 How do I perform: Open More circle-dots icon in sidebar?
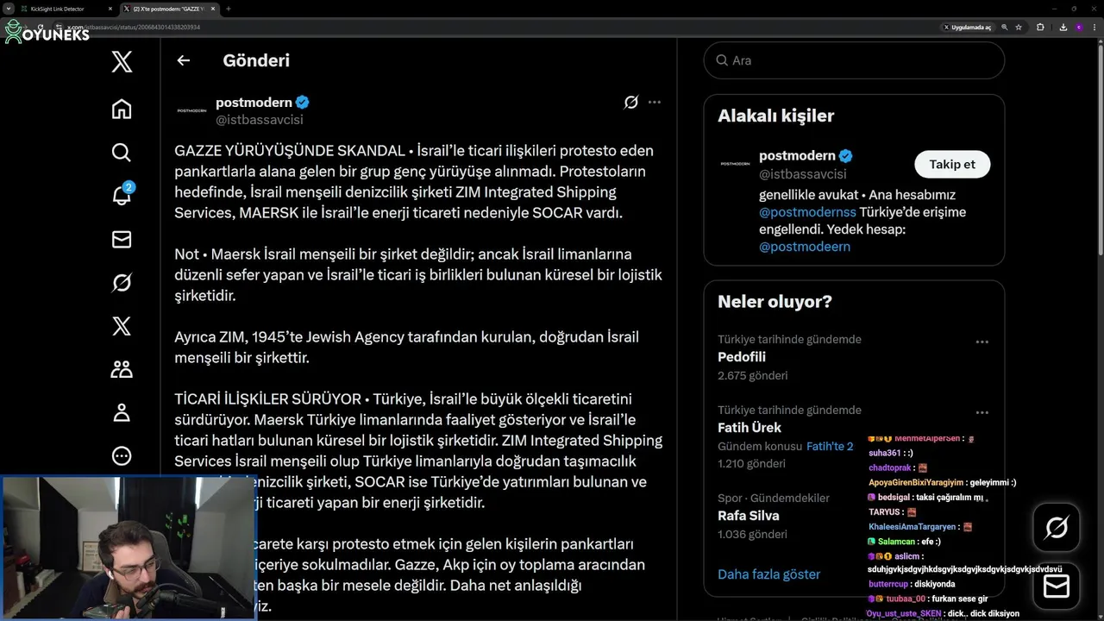click(x=122, y=455)
